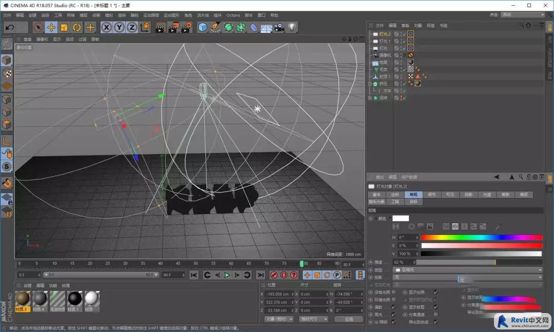Screen dimensions: 554x332
Task: Toggle the Z axis lock
Action: [132, 27]
